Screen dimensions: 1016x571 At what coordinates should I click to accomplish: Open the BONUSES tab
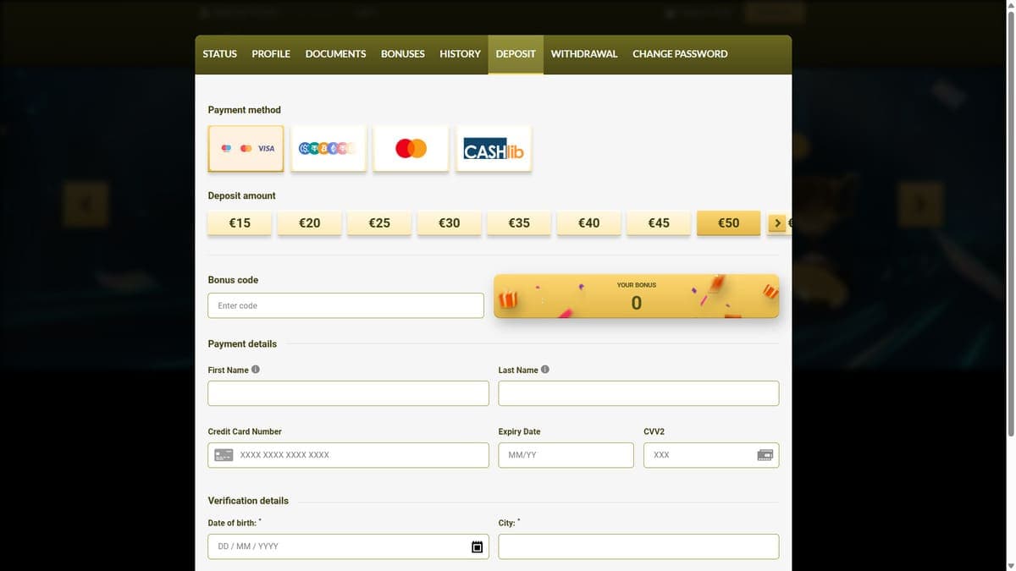click(403, 53)
